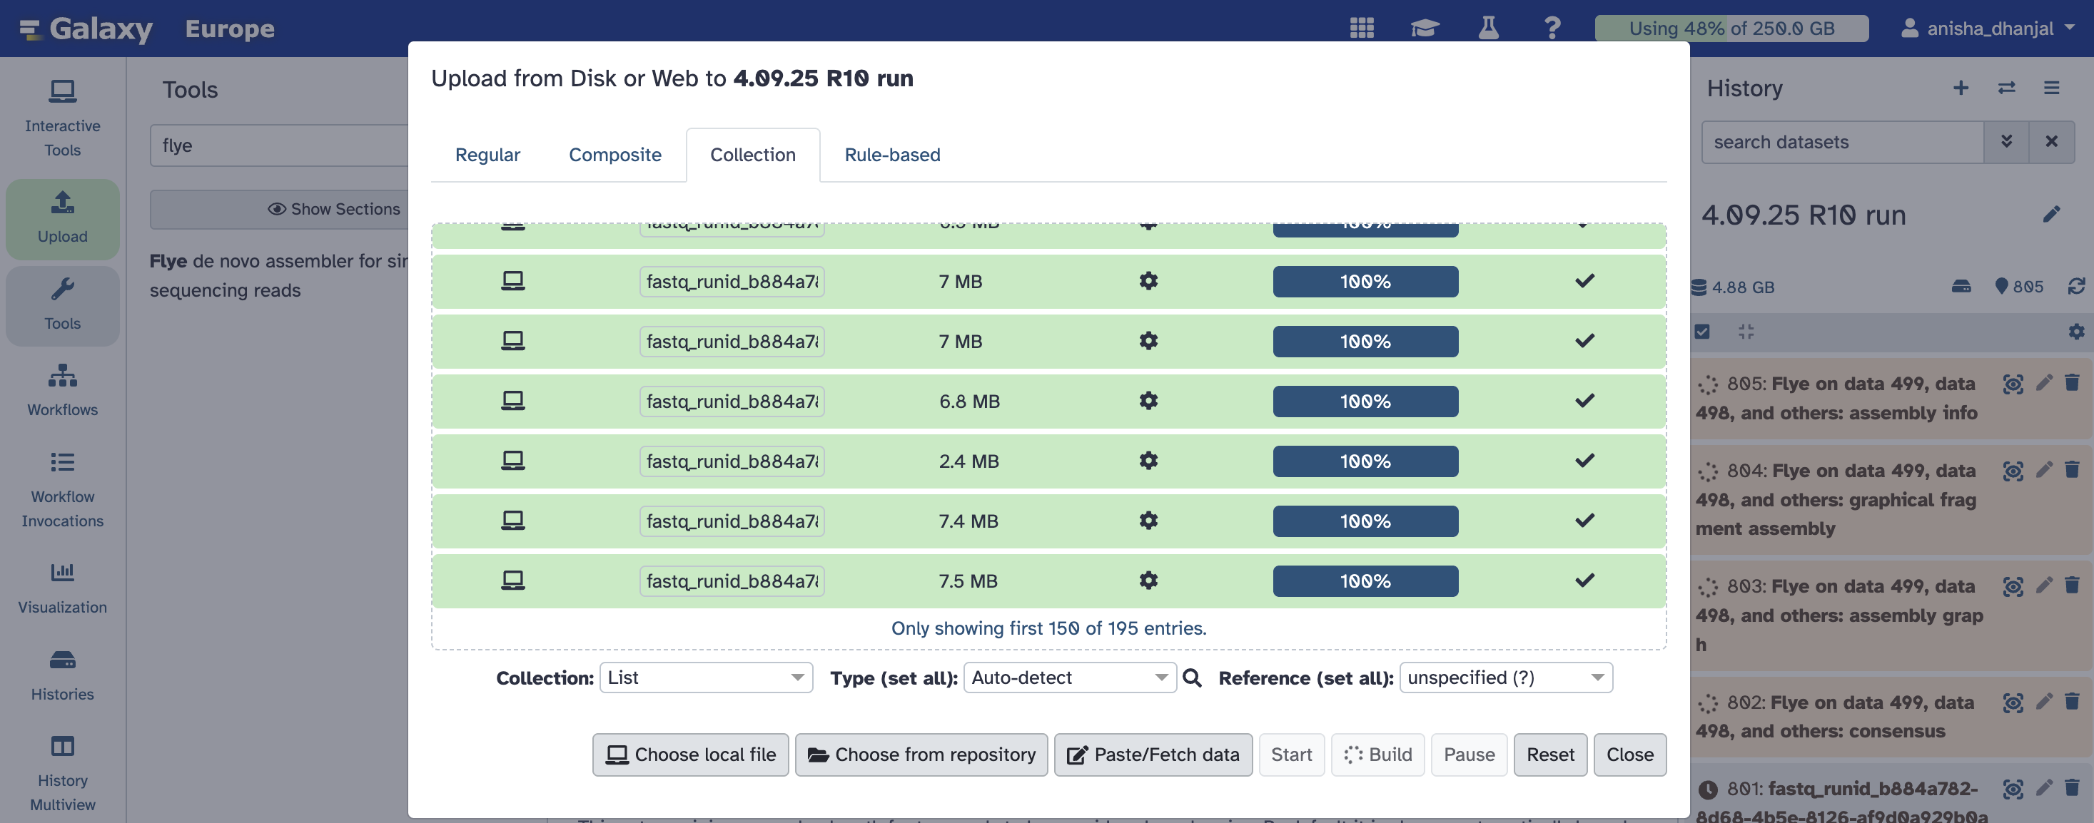Click the pencil icon to rename history
Screen dimensions: 2094x823
tap(2051, 215)
